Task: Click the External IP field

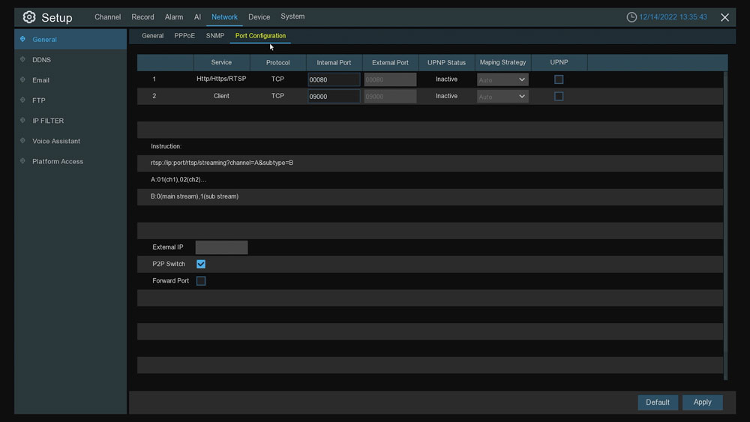Action: tap(221, 247)
